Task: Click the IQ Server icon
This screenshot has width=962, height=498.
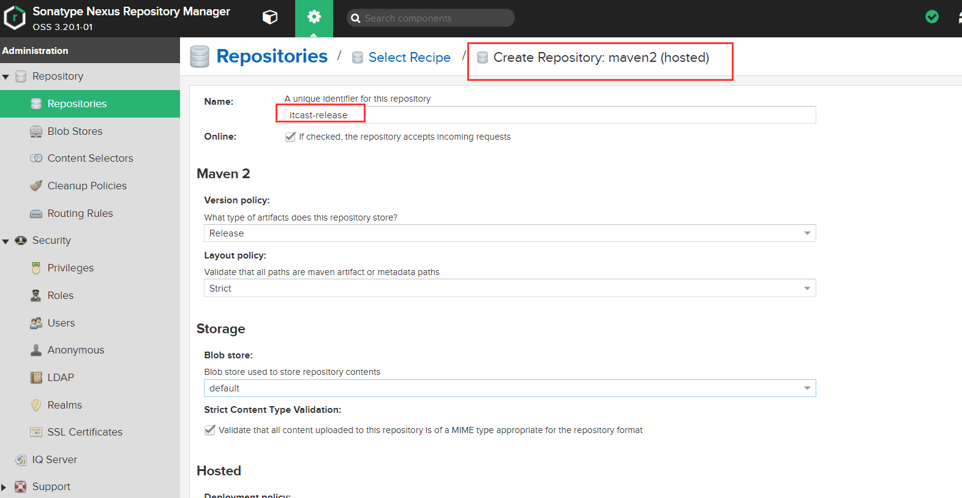Action: 21,459
